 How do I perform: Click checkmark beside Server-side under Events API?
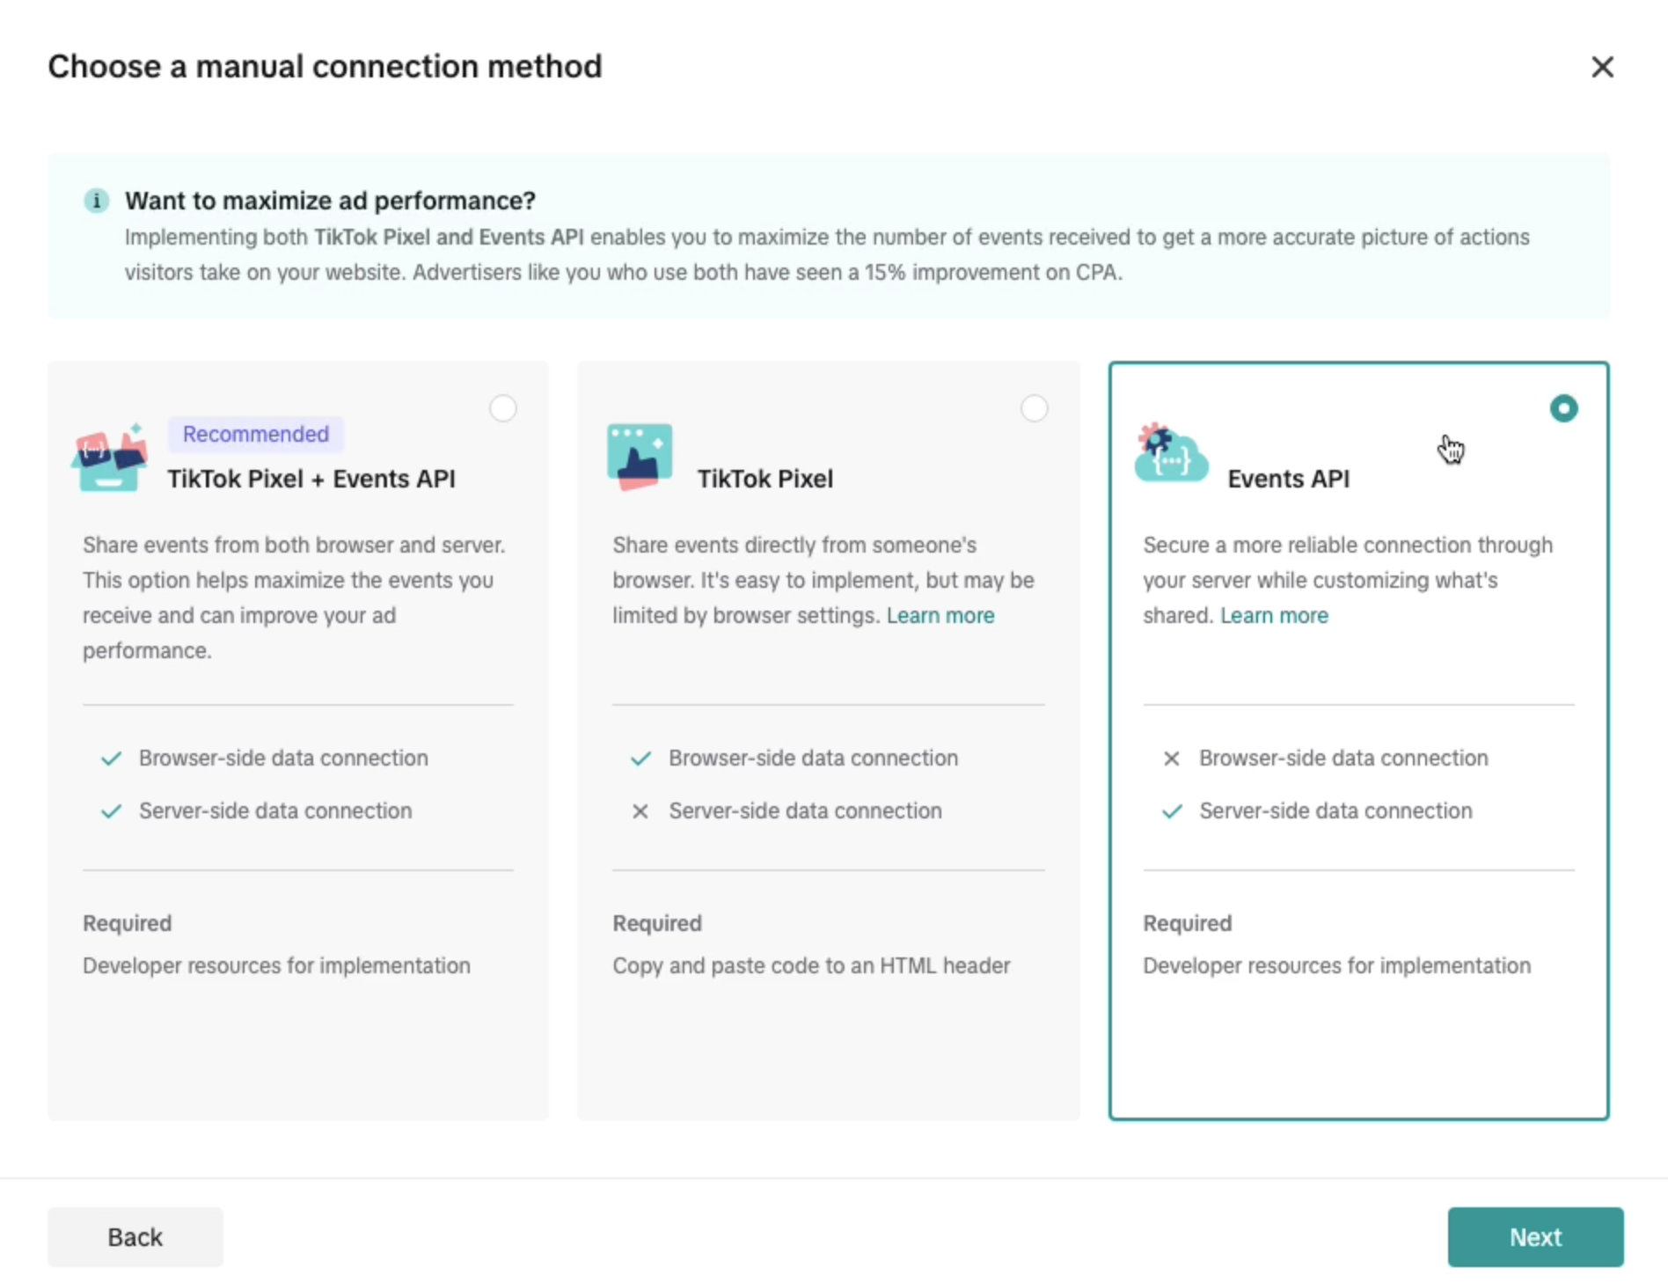point(1172,811)
